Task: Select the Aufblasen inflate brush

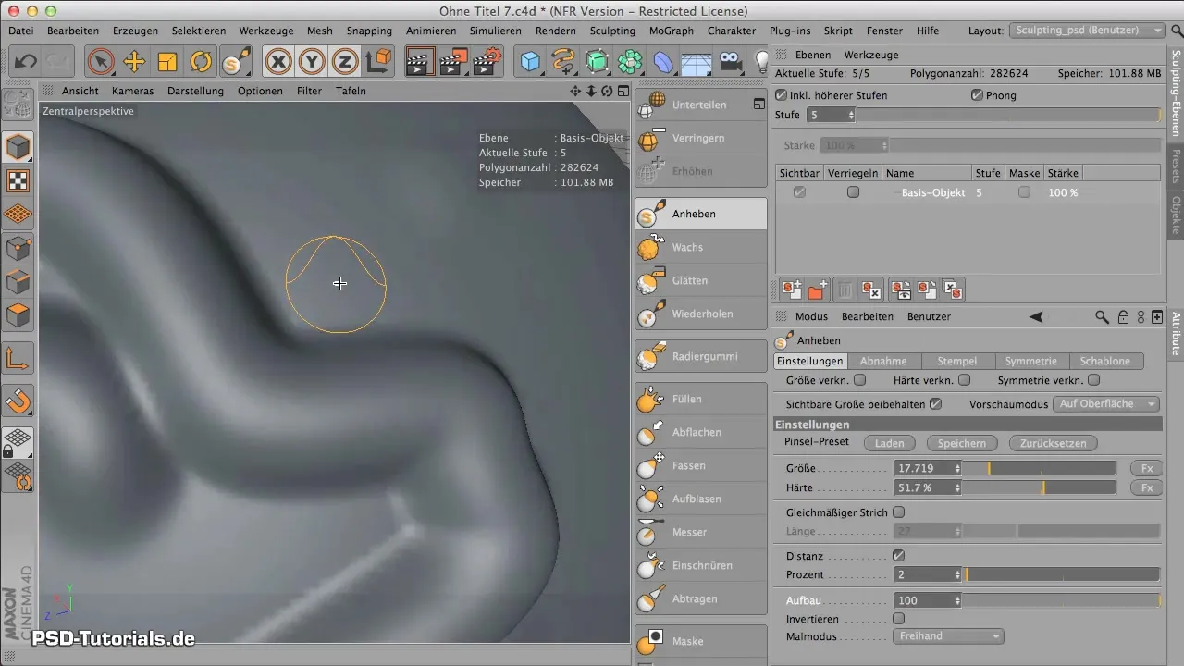Action: pos(701,499)
